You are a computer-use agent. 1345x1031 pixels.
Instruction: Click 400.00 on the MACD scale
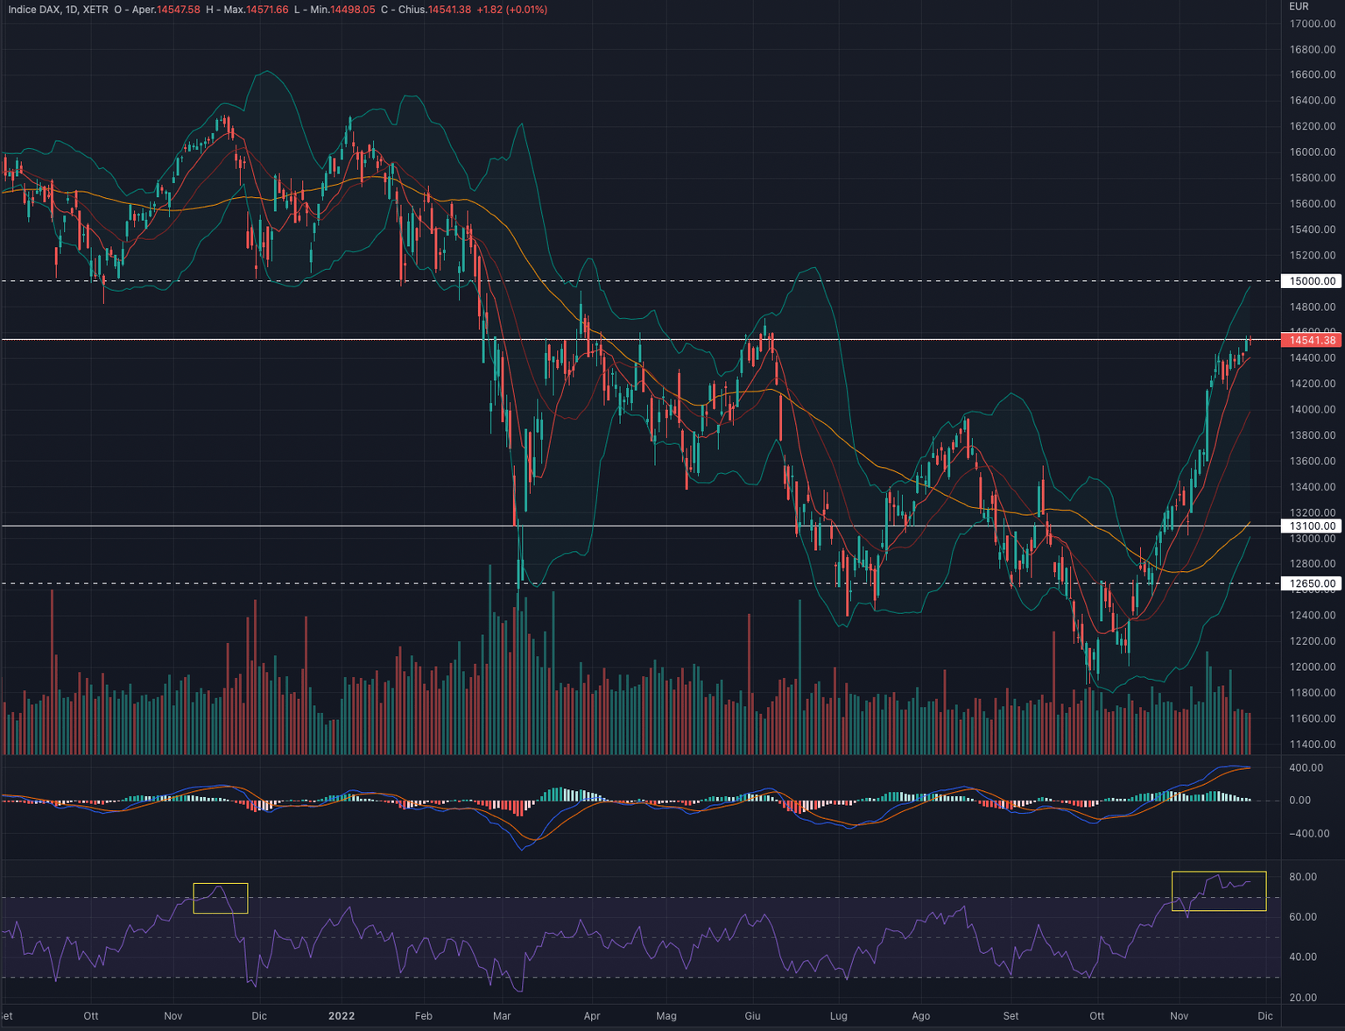pos(1306,768)
